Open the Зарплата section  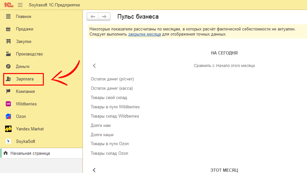[x=25, y=79]
